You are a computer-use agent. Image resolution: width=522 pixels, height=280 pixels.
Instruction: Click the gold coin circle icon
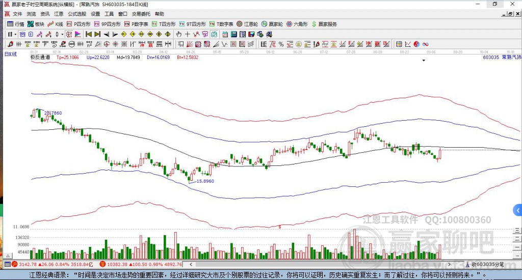(299, 44)
